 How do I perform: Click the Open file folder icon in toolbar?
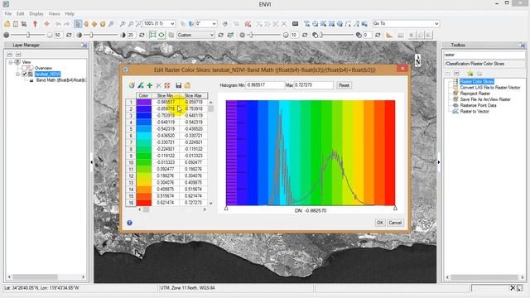coord(7,24)
